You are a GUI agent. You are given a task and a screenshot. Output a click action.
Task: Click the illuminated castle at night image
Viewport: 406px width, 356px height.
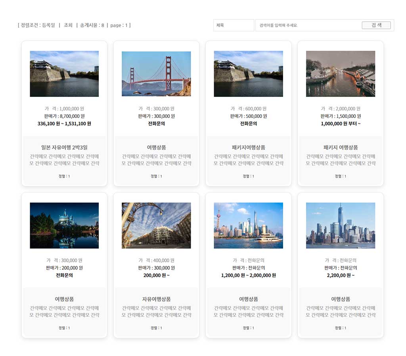(x=64, y=225)
